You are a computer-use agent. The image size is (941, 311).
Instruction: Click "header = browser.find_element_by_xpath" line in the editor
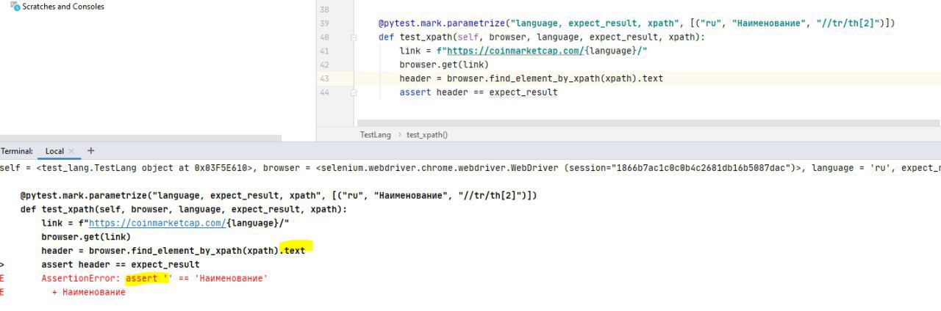click(x=532, y=78)
